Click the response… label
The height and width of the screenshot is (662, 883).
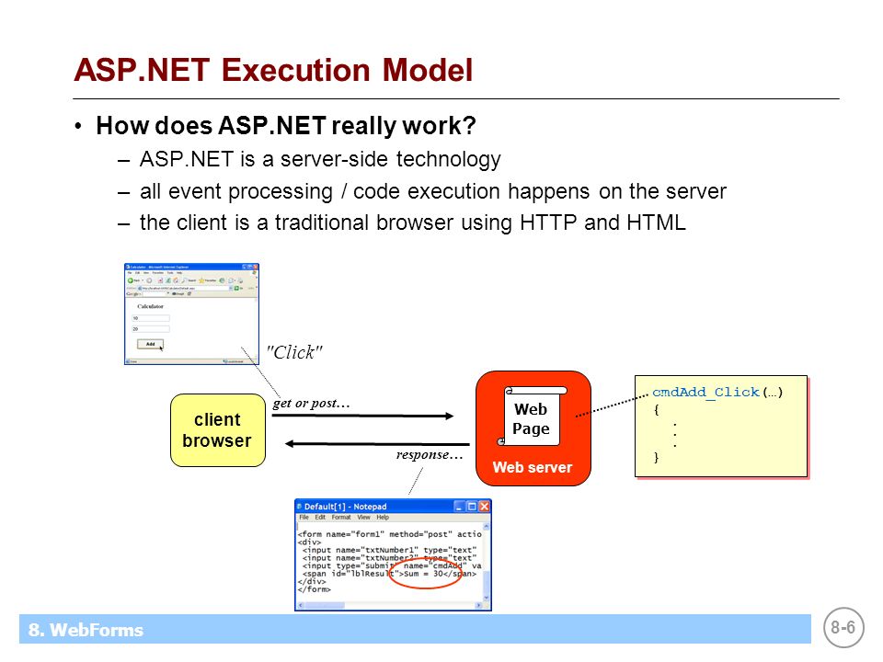(430, 454)
